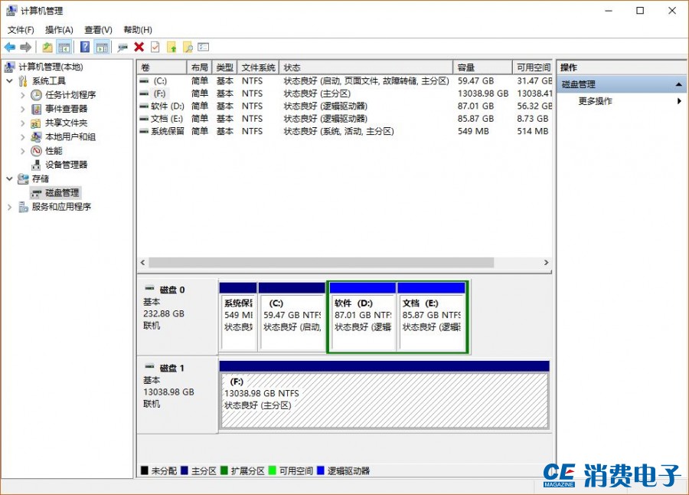Sort by the 文件系统 column header
Screen dimensions: 689x495
(258, 67)
